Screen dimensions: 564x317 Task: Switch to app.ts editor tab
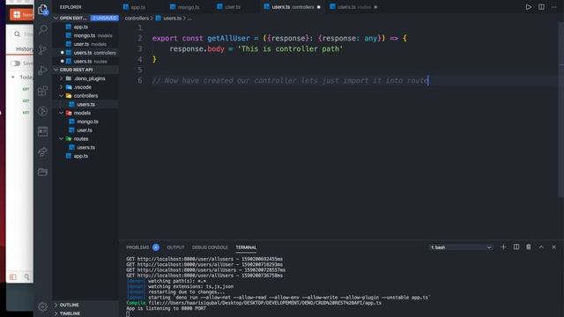134,7
